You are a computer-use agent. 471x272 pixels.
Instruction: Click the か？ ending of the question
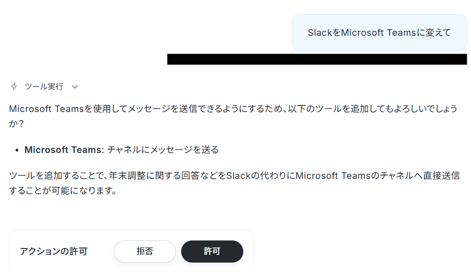point(16,123)
